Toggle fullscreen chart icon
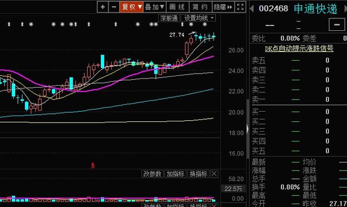The height and width of the screenshot is (207, 347). pyautogui.click(x=240, y=7)
